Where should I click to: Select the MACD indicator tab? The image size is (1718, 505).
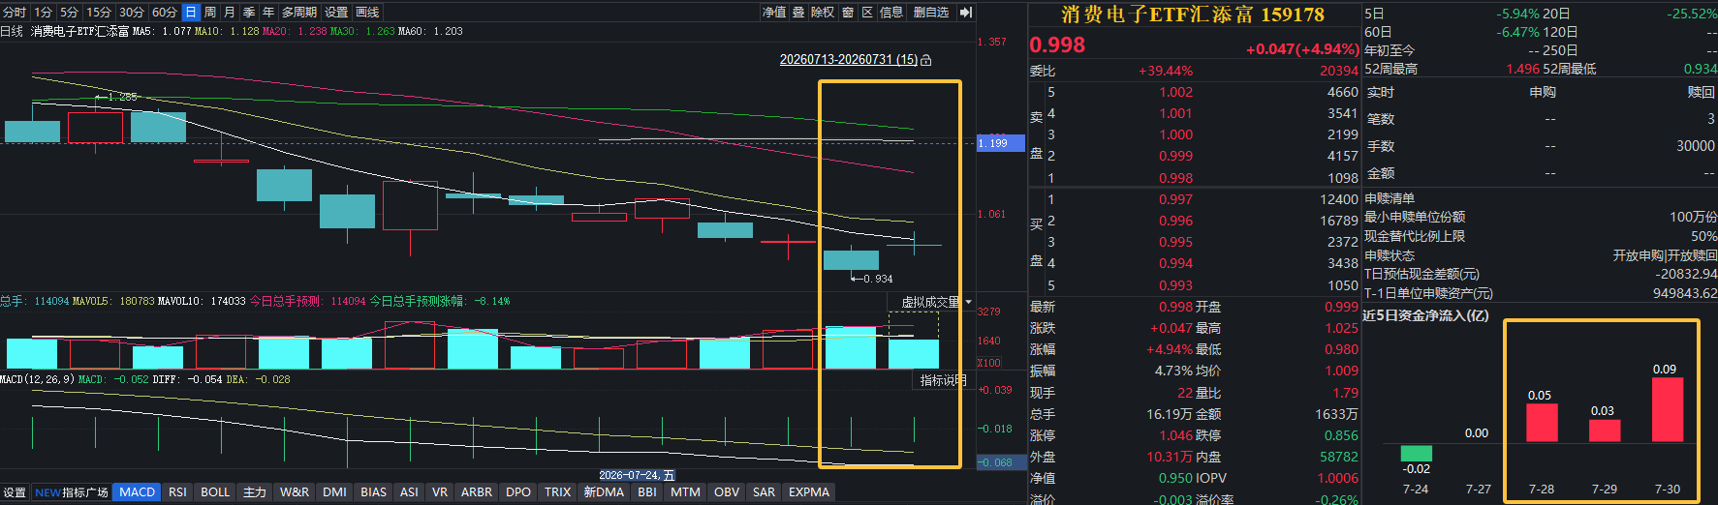137,492
